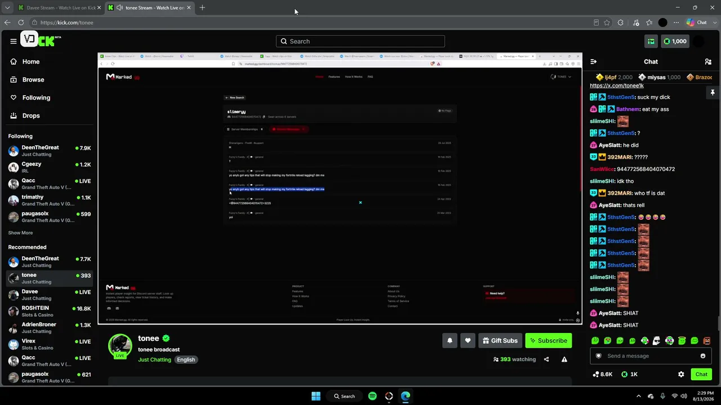Expand the browser tab list dropdown

7,8
